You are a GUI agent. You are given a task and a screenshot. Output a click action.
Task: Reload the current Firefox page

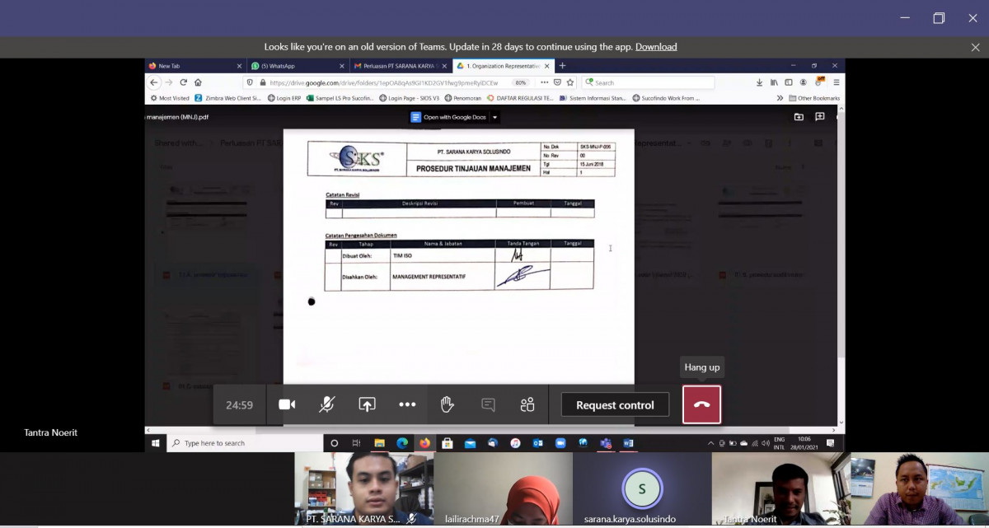(x=184, y=82)
